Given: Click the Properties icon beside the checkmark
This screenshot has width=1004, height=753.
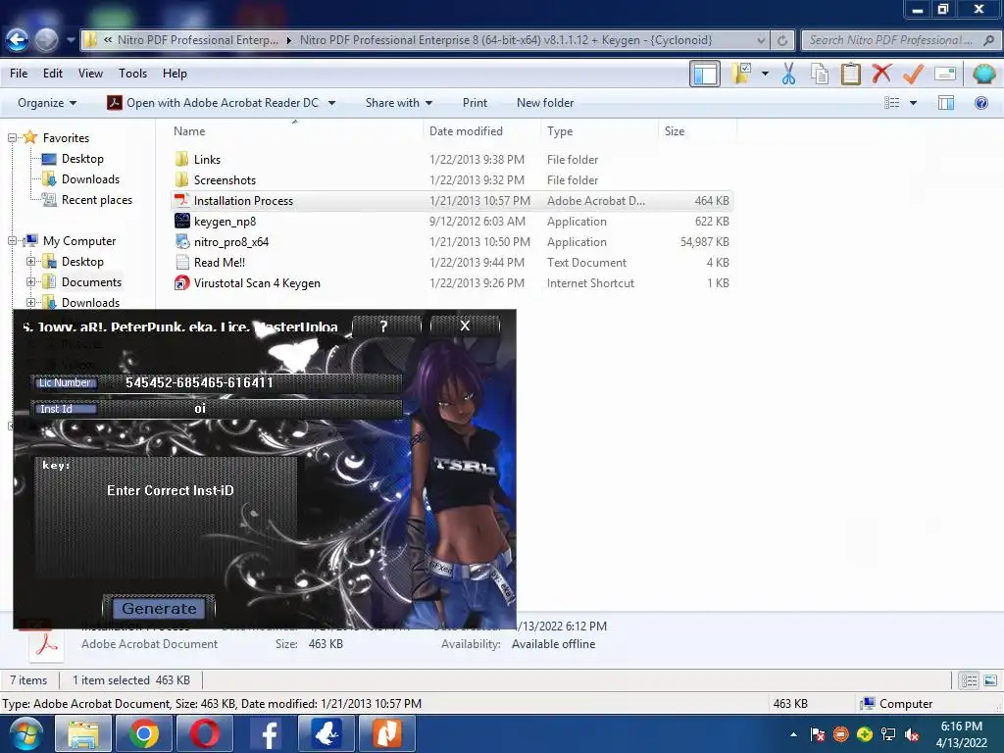Looking at the screenshot, I should [945, 74].
